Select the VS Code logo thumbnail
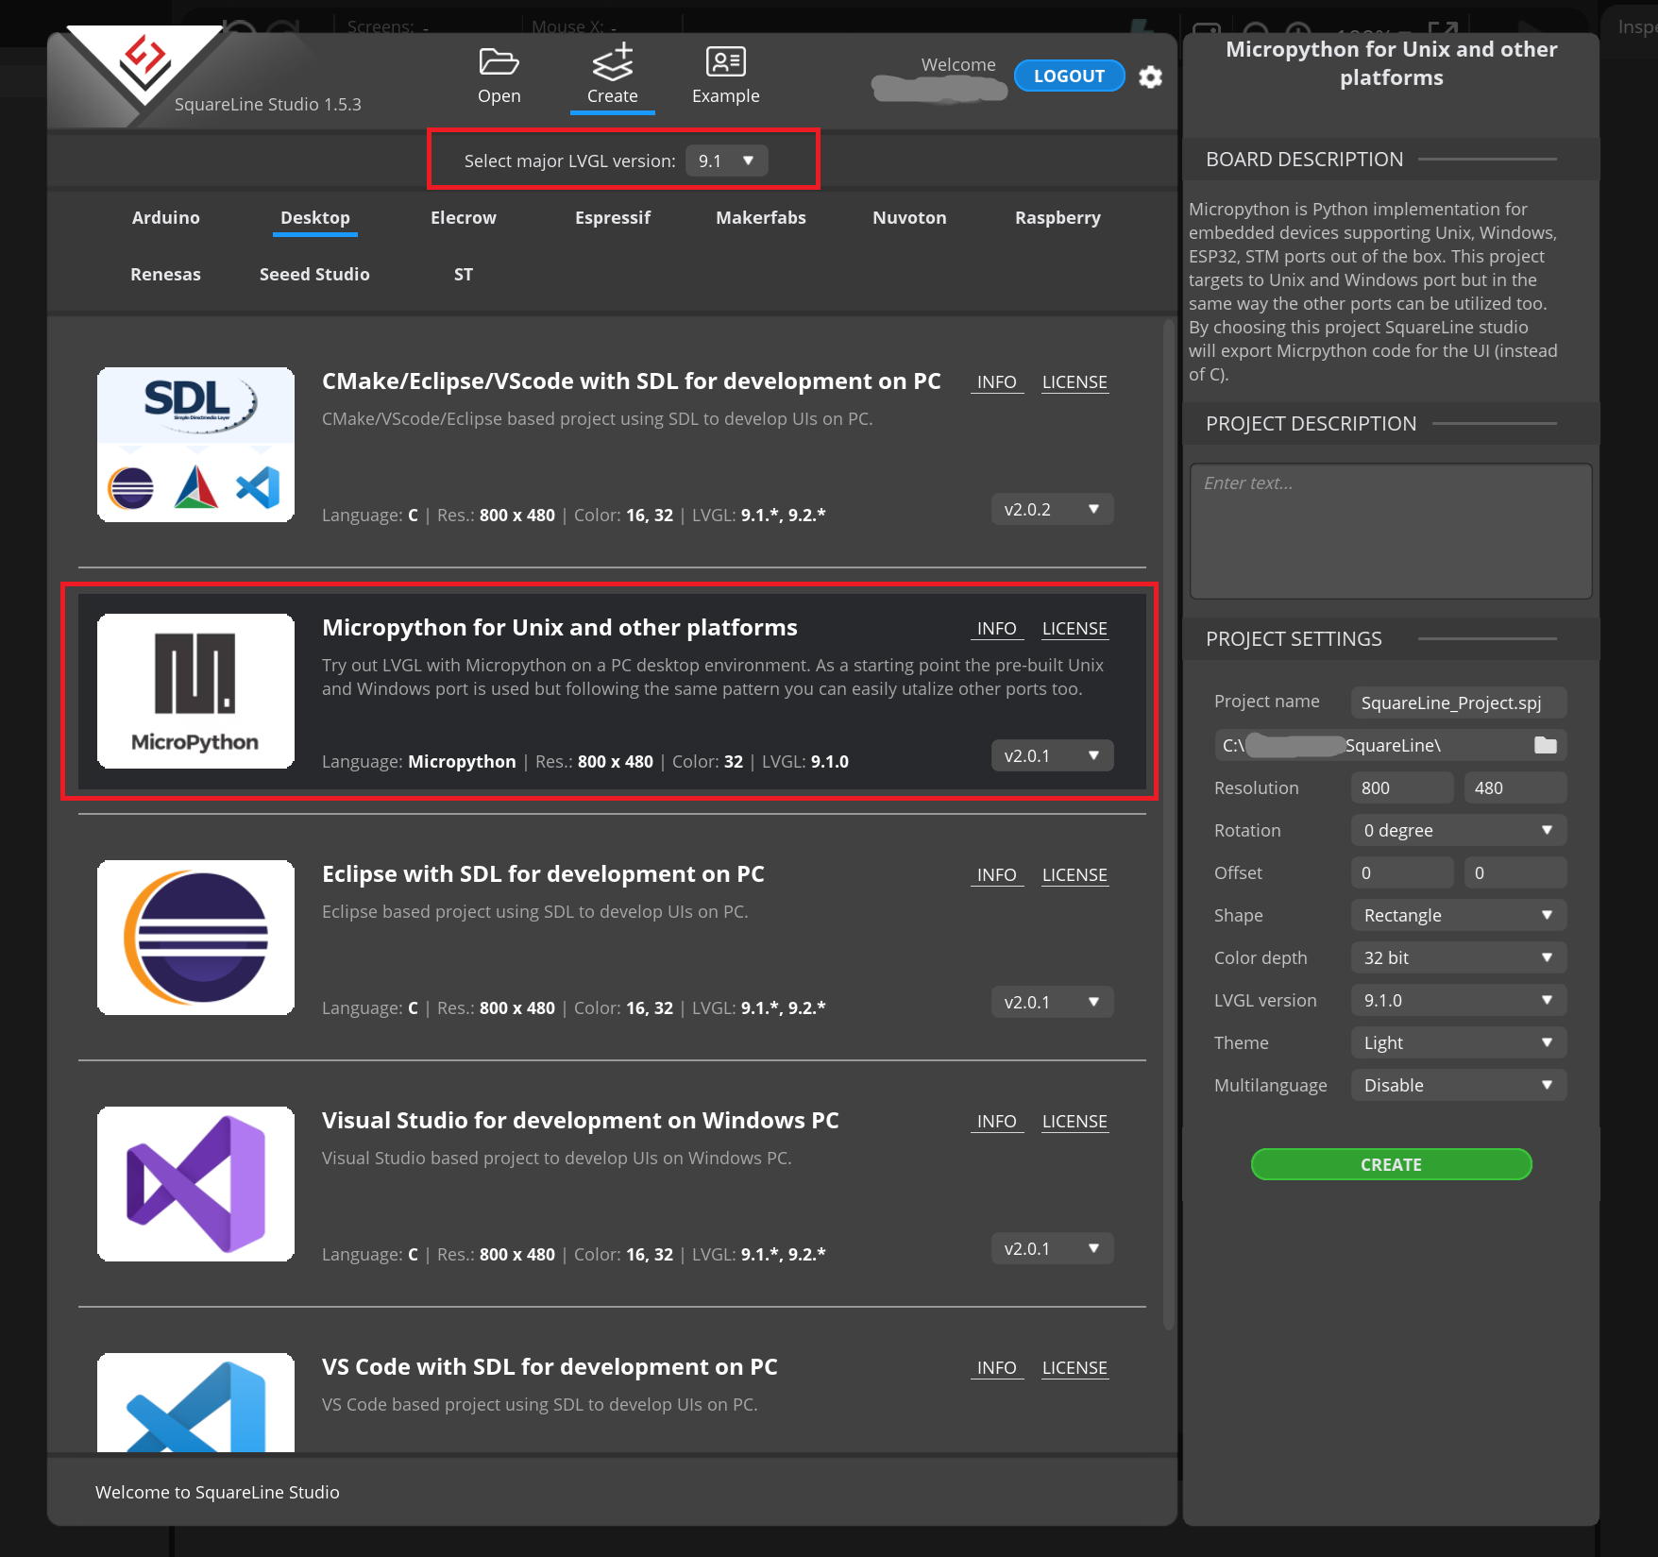 point(195,1402)
